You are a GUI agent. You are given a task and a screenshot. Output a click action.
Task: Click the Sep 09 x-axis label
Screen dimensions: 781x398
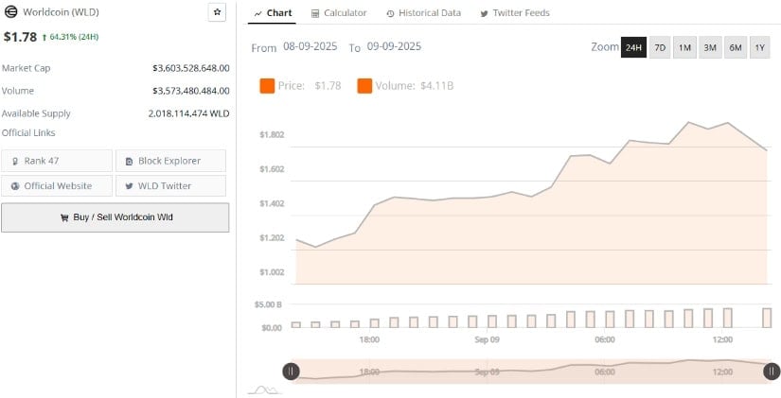(x=488, y=339)
